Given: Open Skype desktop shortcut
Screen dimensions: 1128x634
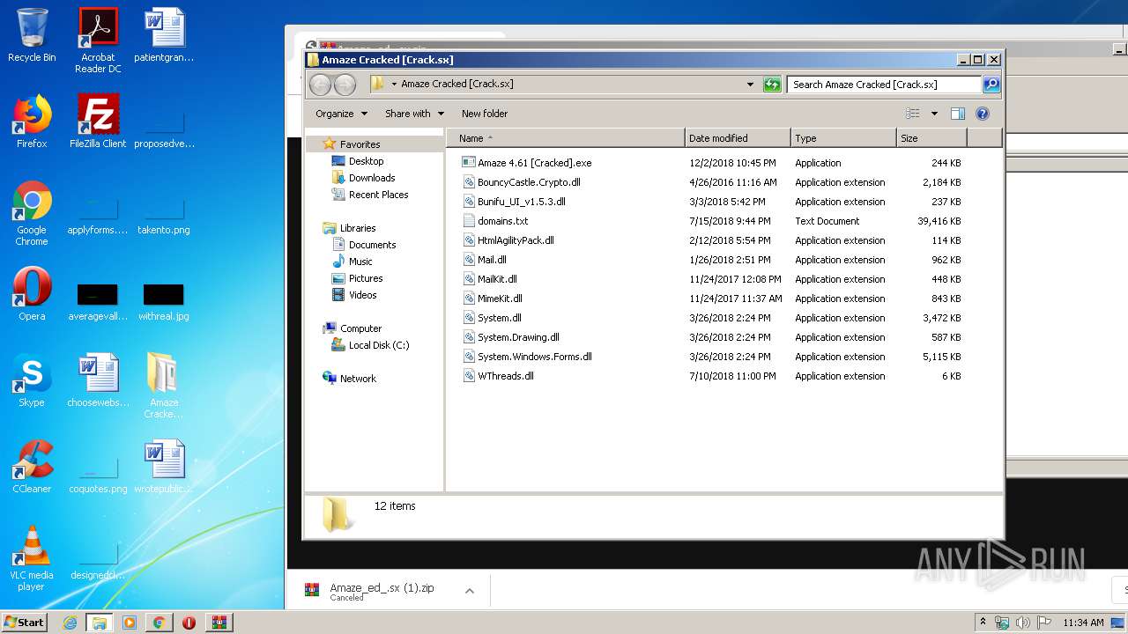Looking at the screenshot, I should pyautogui.click(x=32, y=380).
